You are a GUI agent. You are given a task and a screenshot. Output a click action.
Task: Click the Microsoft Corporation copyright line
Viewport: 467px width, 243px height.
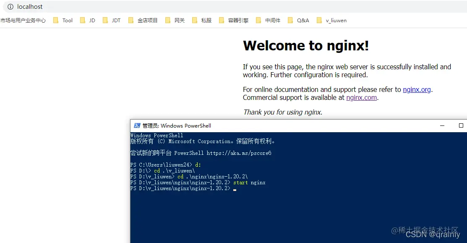[x=203, y=141]
